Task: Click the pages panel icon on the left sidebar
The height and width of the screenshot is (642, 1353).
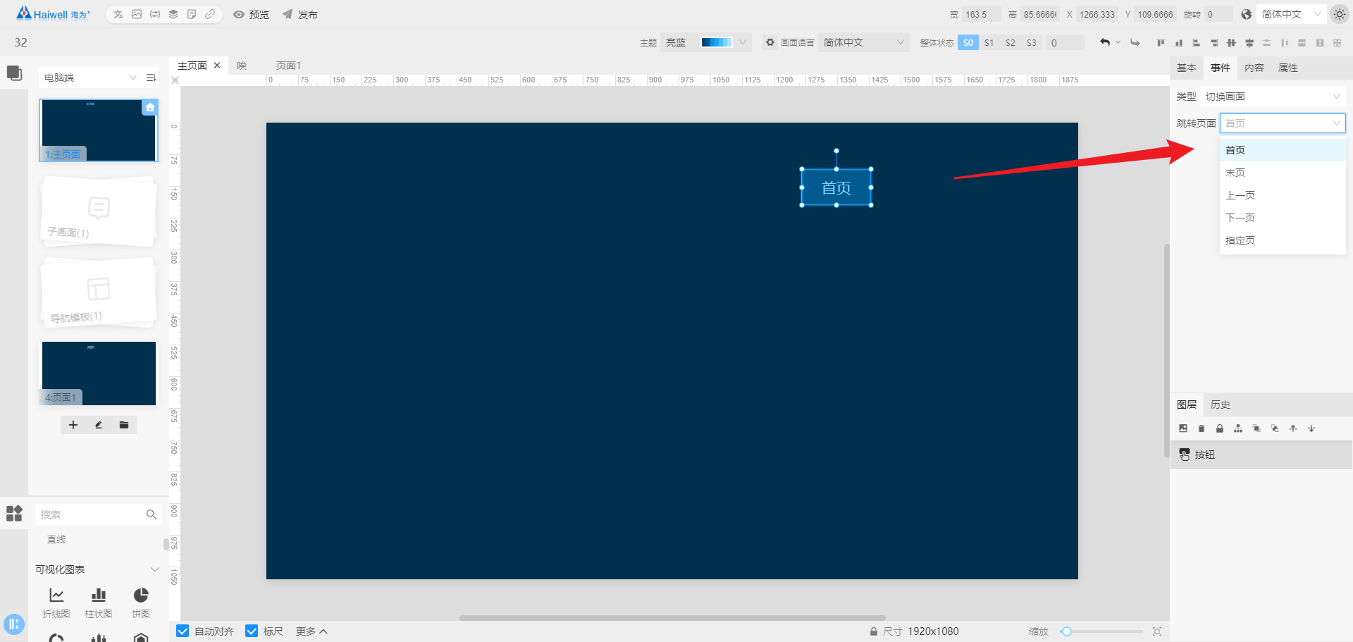Action: click(x=14, y=73)
